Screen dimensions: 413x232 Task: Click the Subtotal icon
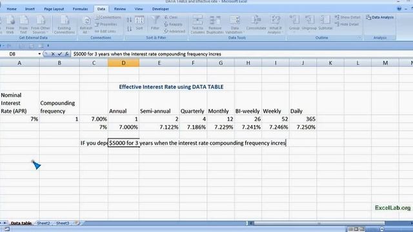pyautogui.click(x=325, y=23)
